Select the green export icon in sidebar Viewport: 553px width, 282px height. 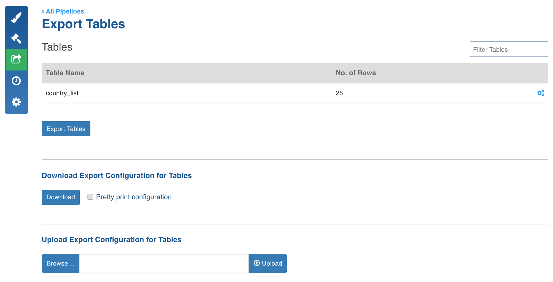click(x=16, y=60)
